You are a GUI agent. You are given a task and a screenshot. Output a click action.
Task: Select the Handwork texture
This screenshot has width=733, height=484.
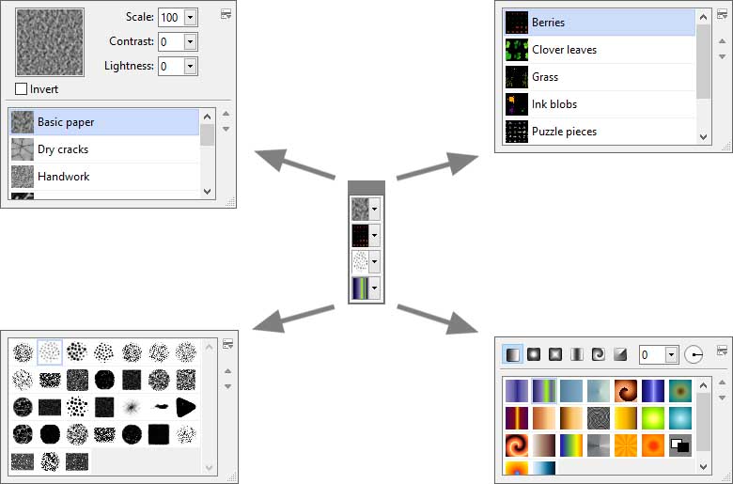click(104, 177)
